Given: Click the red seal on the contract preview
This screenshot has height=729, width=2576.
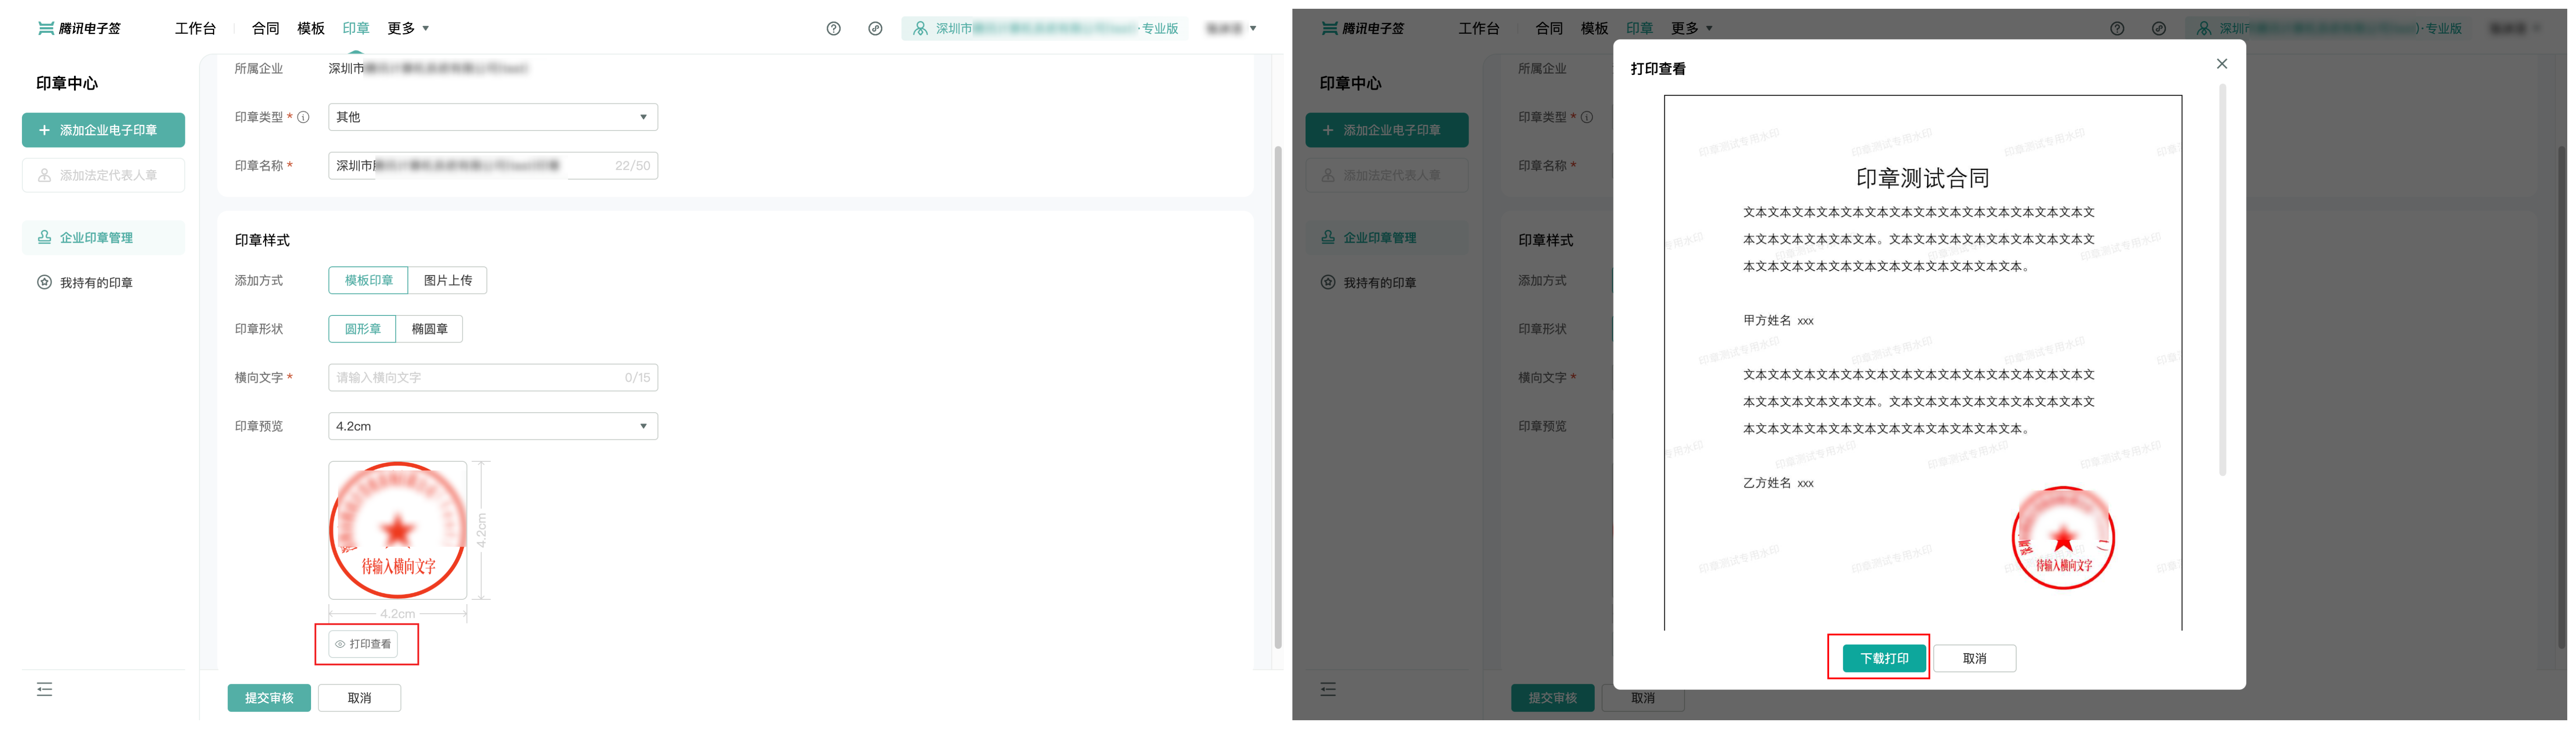Looking at the screenshot, I should 2062,538.
